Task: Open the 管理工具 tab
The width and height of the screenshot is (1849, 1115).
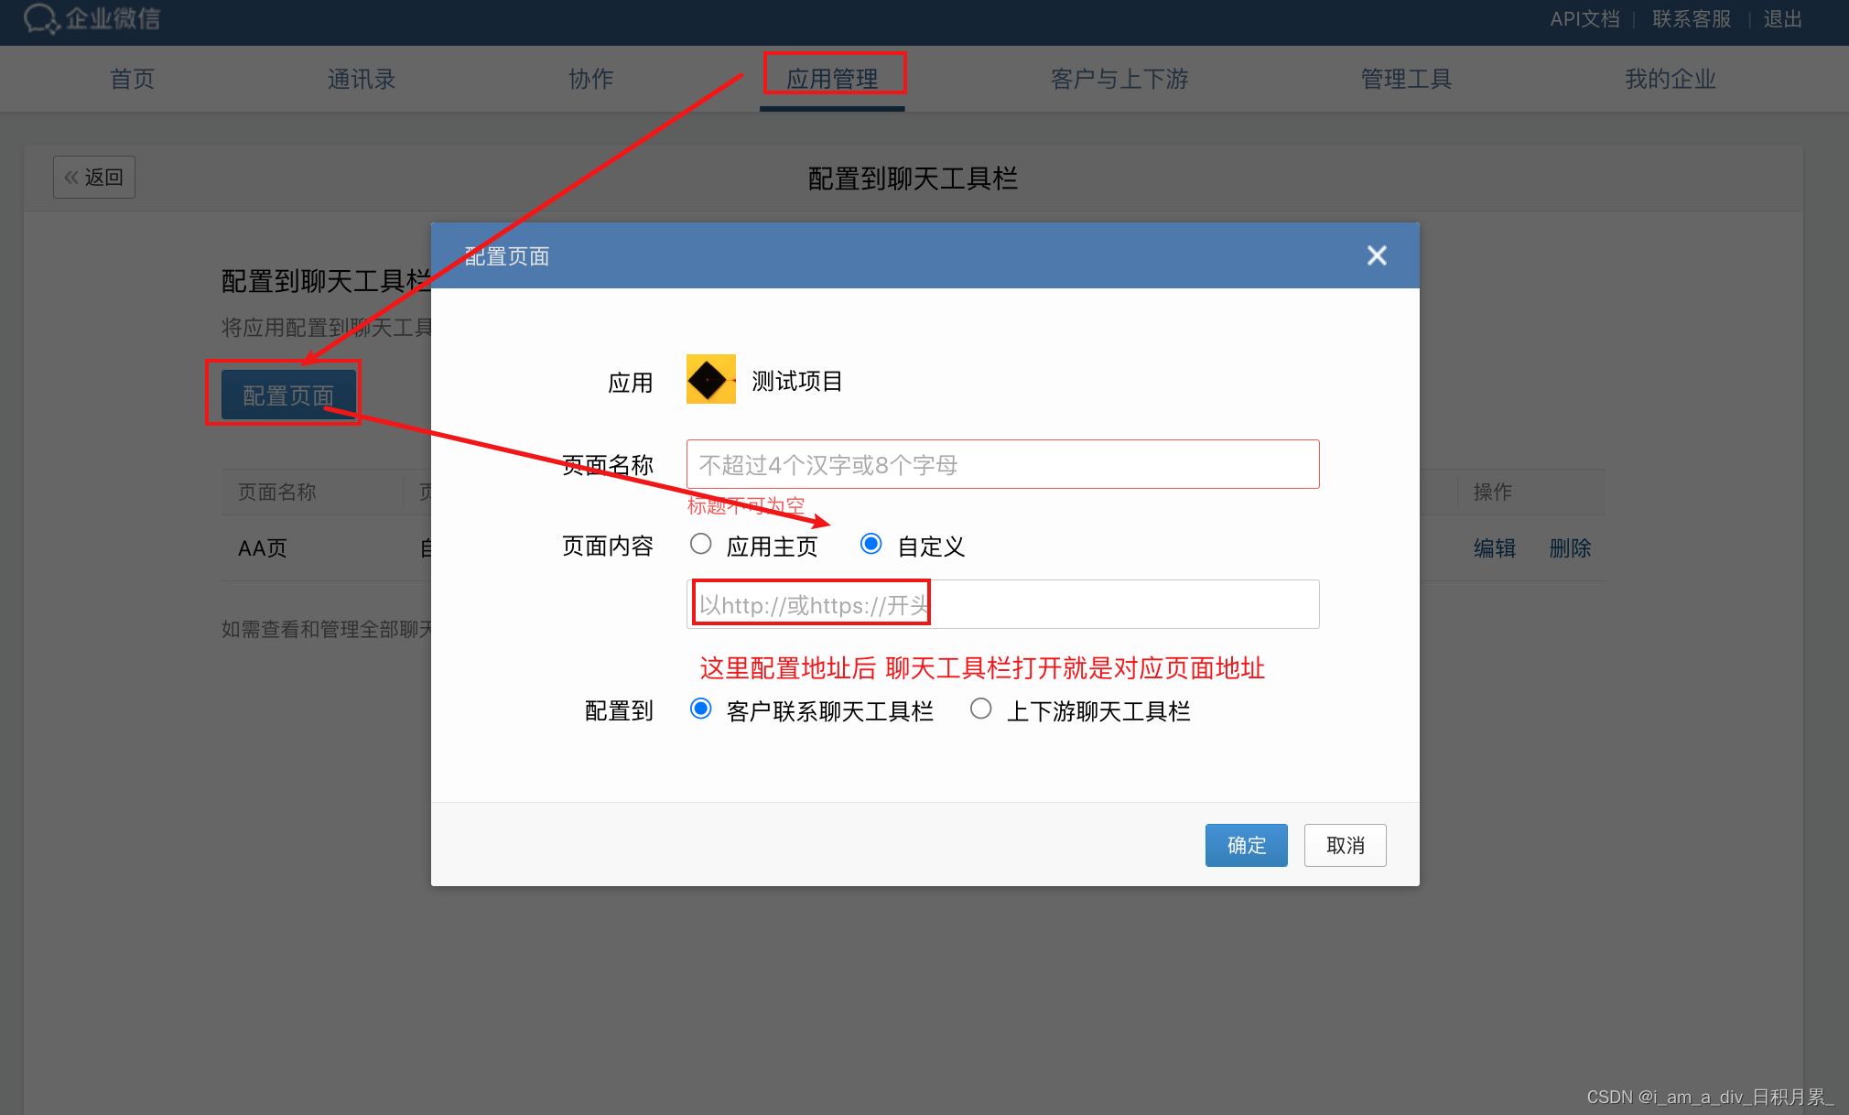Action: [x=1406, y=79]
